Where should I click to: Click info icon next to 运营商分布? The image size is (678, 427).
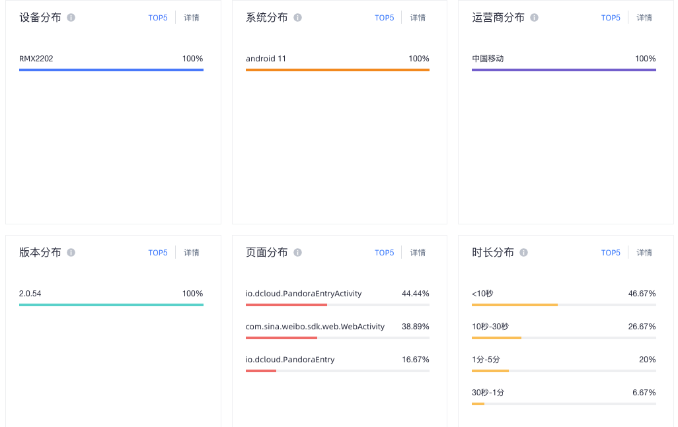[534, 18]
